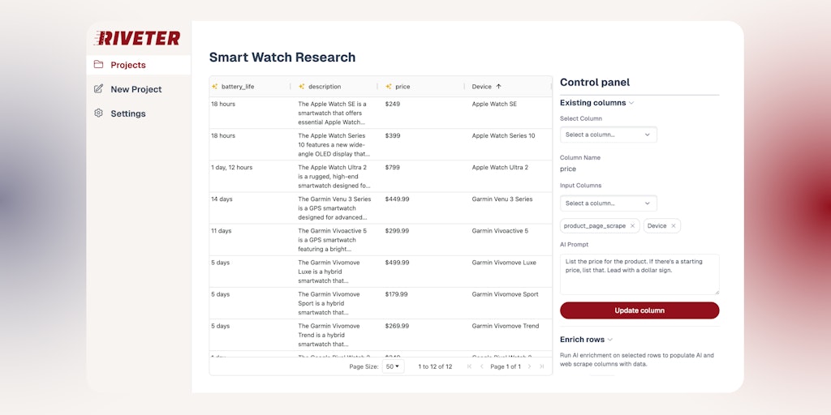831x415 pixels.
Task: Select the Garmin Vivomove Sport device cell
Action: (505, 295)
